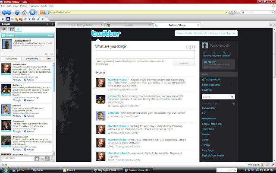Open the File menu
This screenshot has width=276, height=173.
coord(3,6)
